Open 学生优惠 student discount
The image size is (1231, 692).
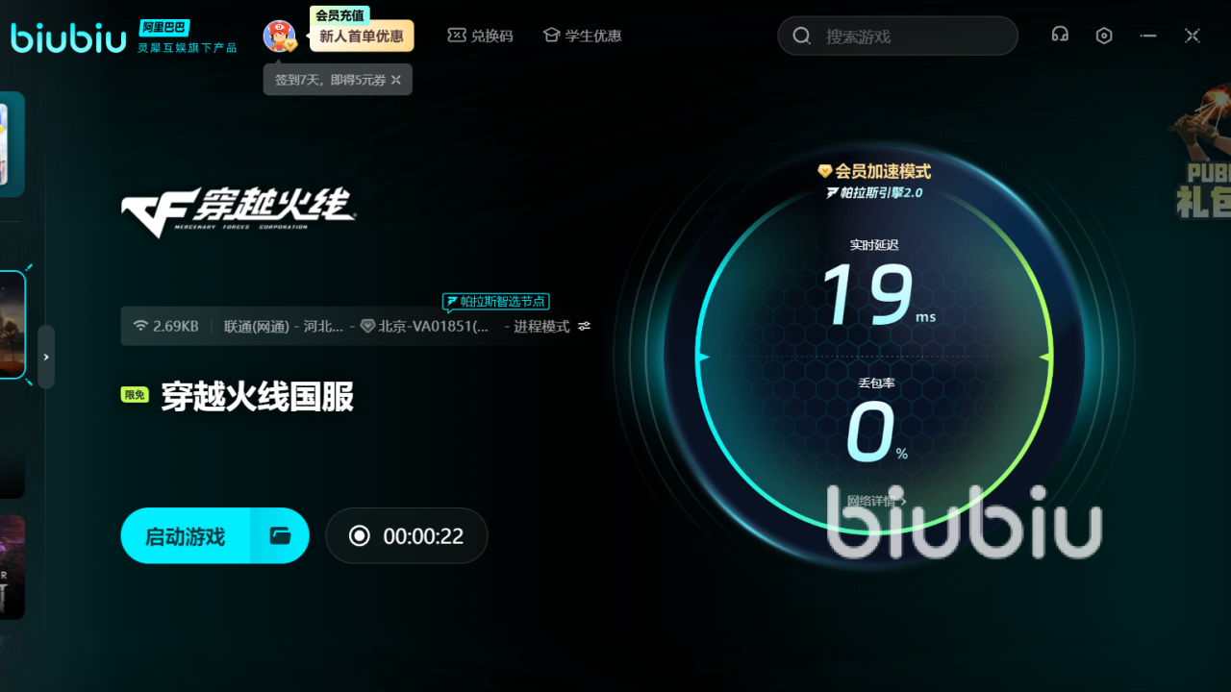[582, 36]
